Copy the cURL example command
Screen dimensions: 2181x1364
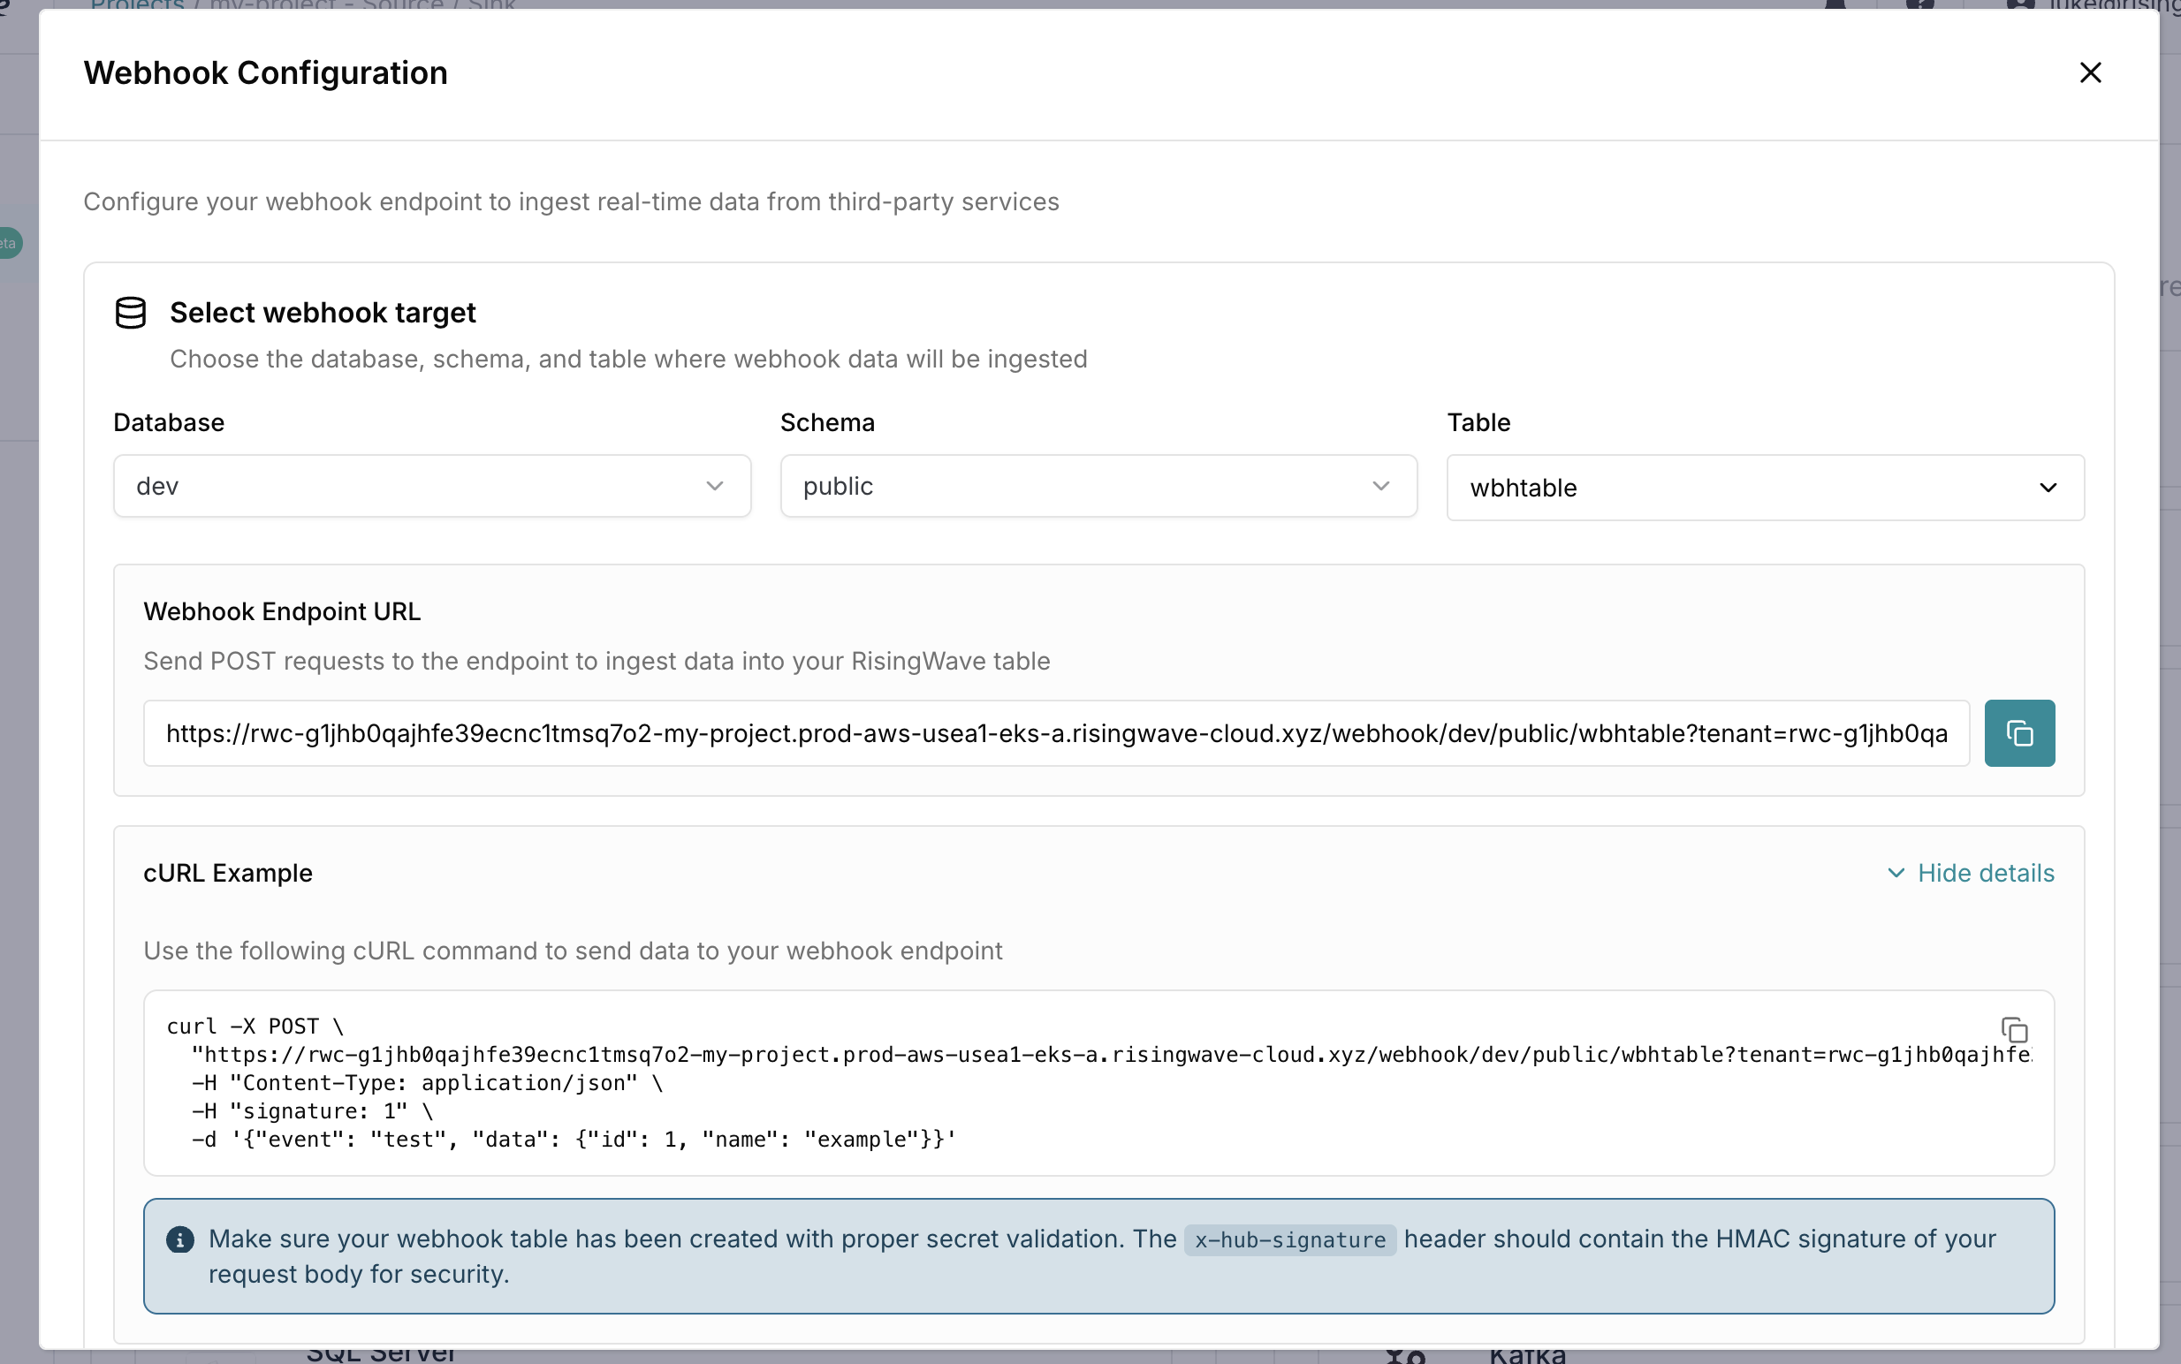tap(2014, 1029)
